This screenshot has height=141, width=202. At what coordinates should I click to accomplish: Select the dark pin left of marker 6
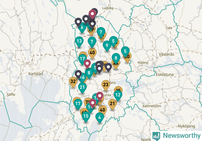point(78,22)
